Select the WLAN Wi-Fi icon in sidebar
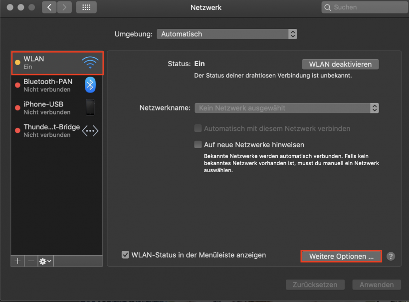This screenshot has width=409, height=302. [90, 63]
